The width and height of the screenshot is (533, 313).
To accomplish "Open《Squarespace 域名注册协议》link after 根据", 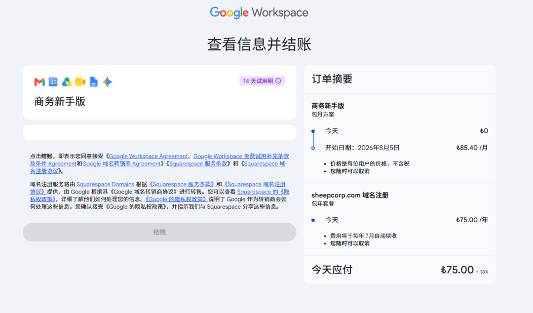I will pos(254,184).
